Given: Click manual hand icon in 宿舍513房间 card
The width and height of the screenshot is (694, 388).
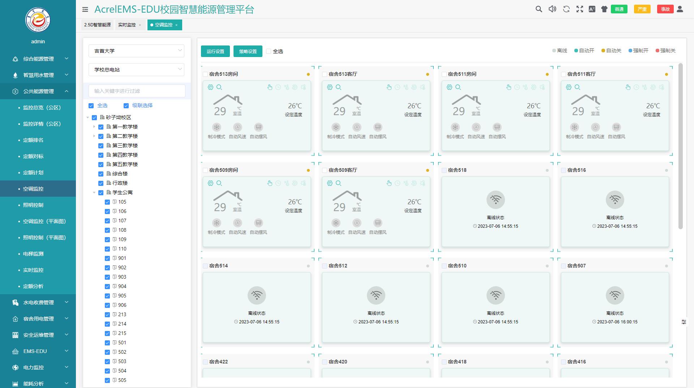Looking at the screenshot, I should tap(270, 87).
